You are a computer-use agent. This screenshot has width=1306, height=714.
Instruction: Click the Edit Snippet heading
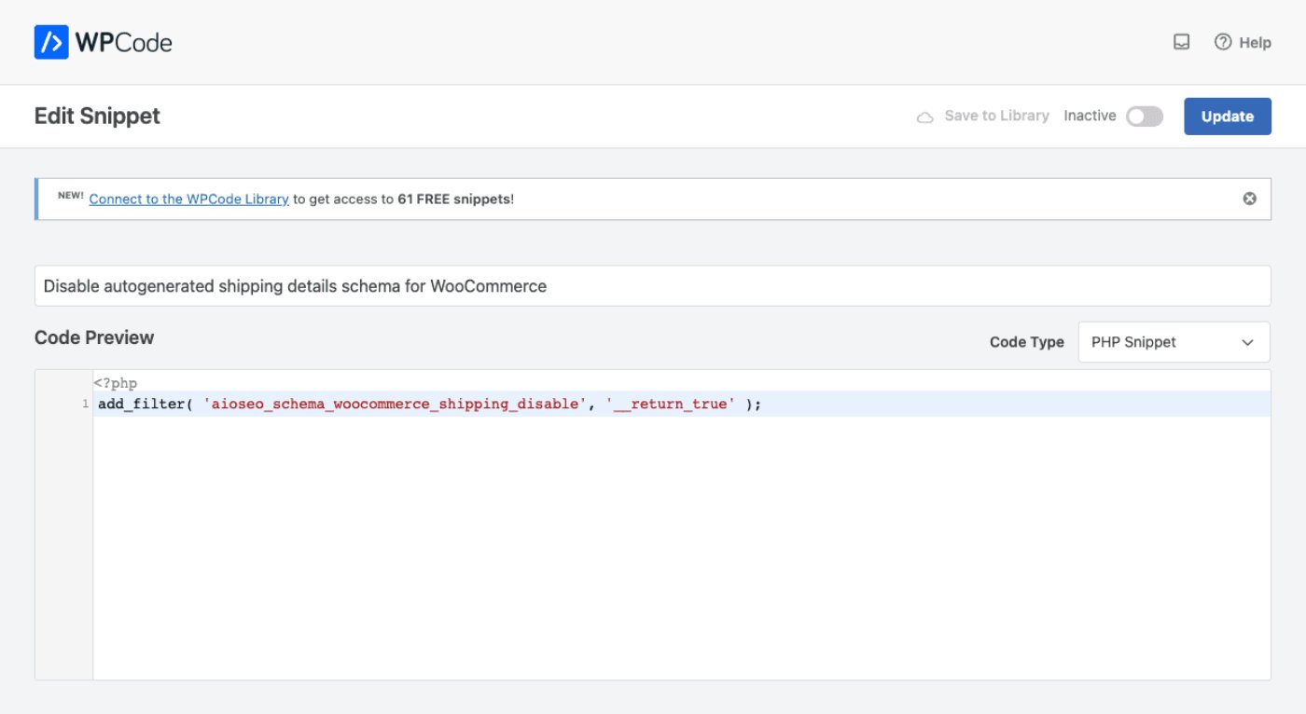pyautogui.click(x=97, y=116)
